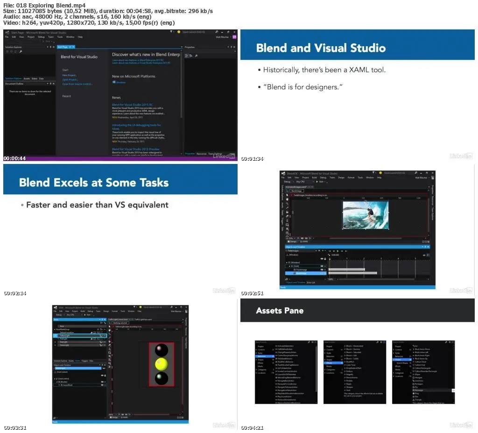This screenshot has height=433, width=478.
Task: Go to last frame in timeline controls
Action: click(346, 251)
